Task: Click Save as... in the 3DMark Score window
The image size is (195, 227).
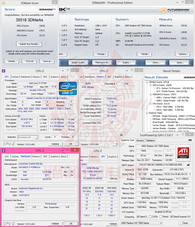Action: [48, 61]
